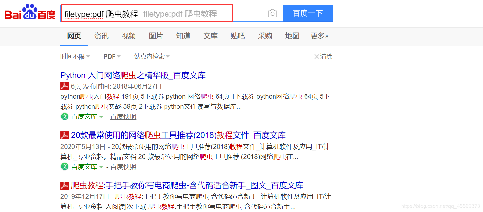Open the 采购 tab

coord(265,36)
